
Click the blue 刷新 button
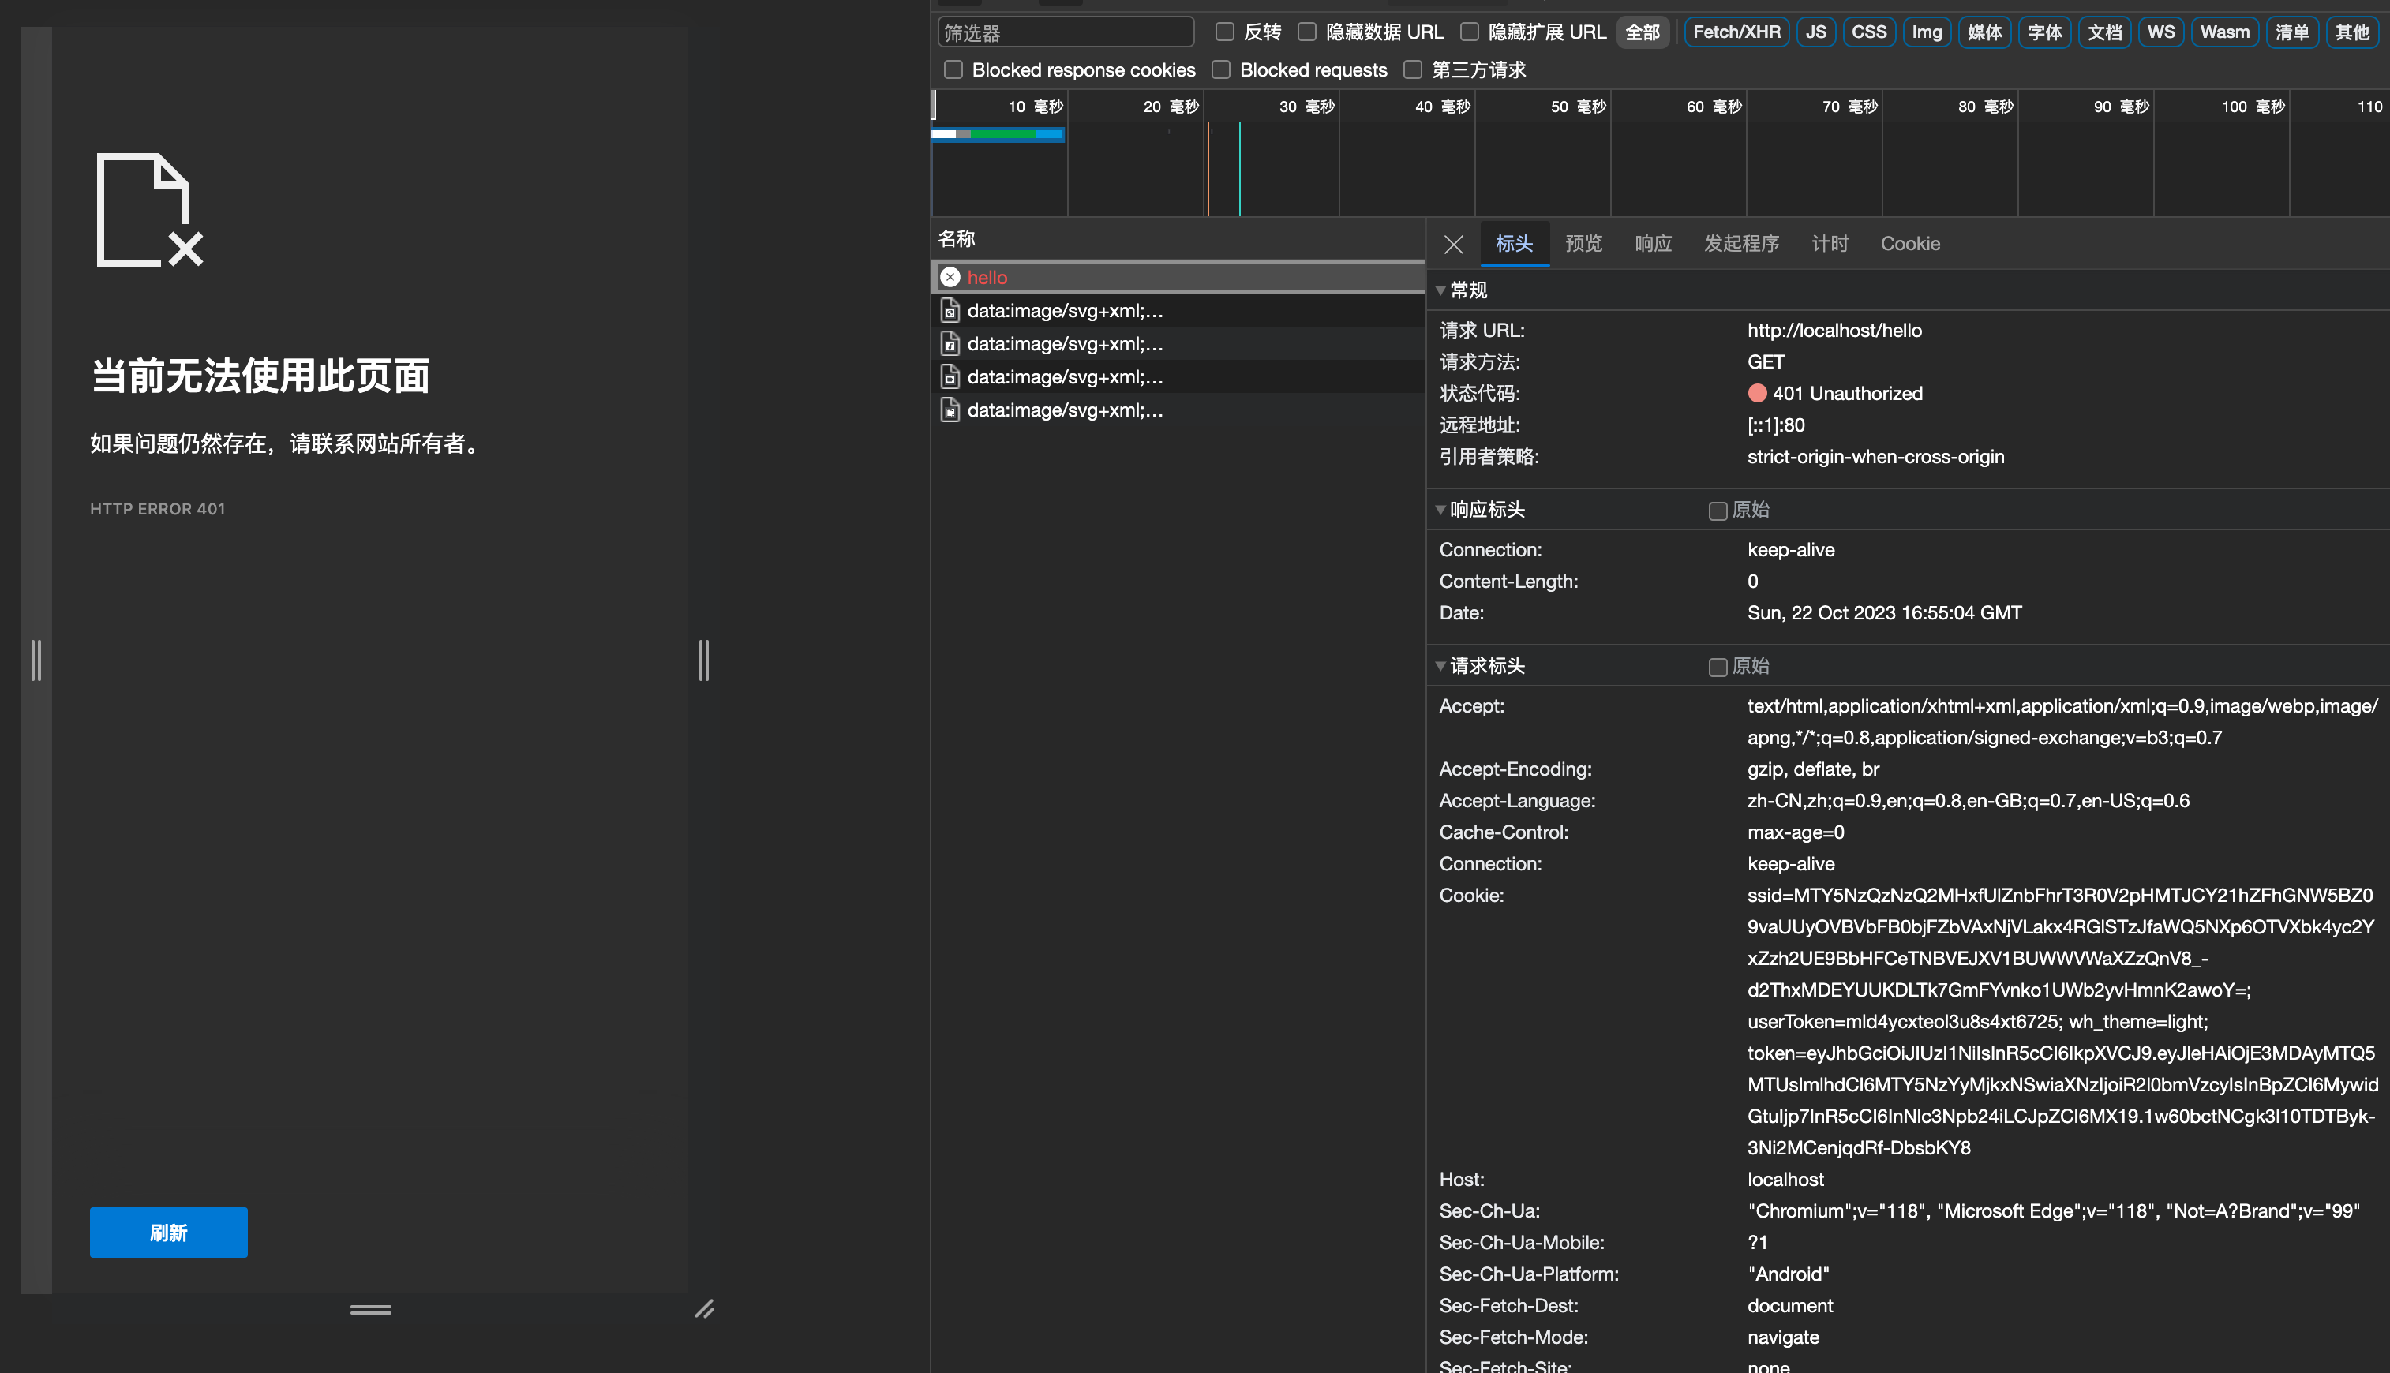click(x=169, y=1233)
